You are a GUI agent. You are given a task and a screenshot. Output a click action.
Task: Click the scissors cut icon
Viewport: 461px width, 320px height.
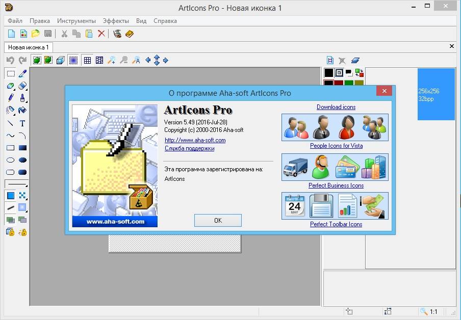(x=64, y=34)
